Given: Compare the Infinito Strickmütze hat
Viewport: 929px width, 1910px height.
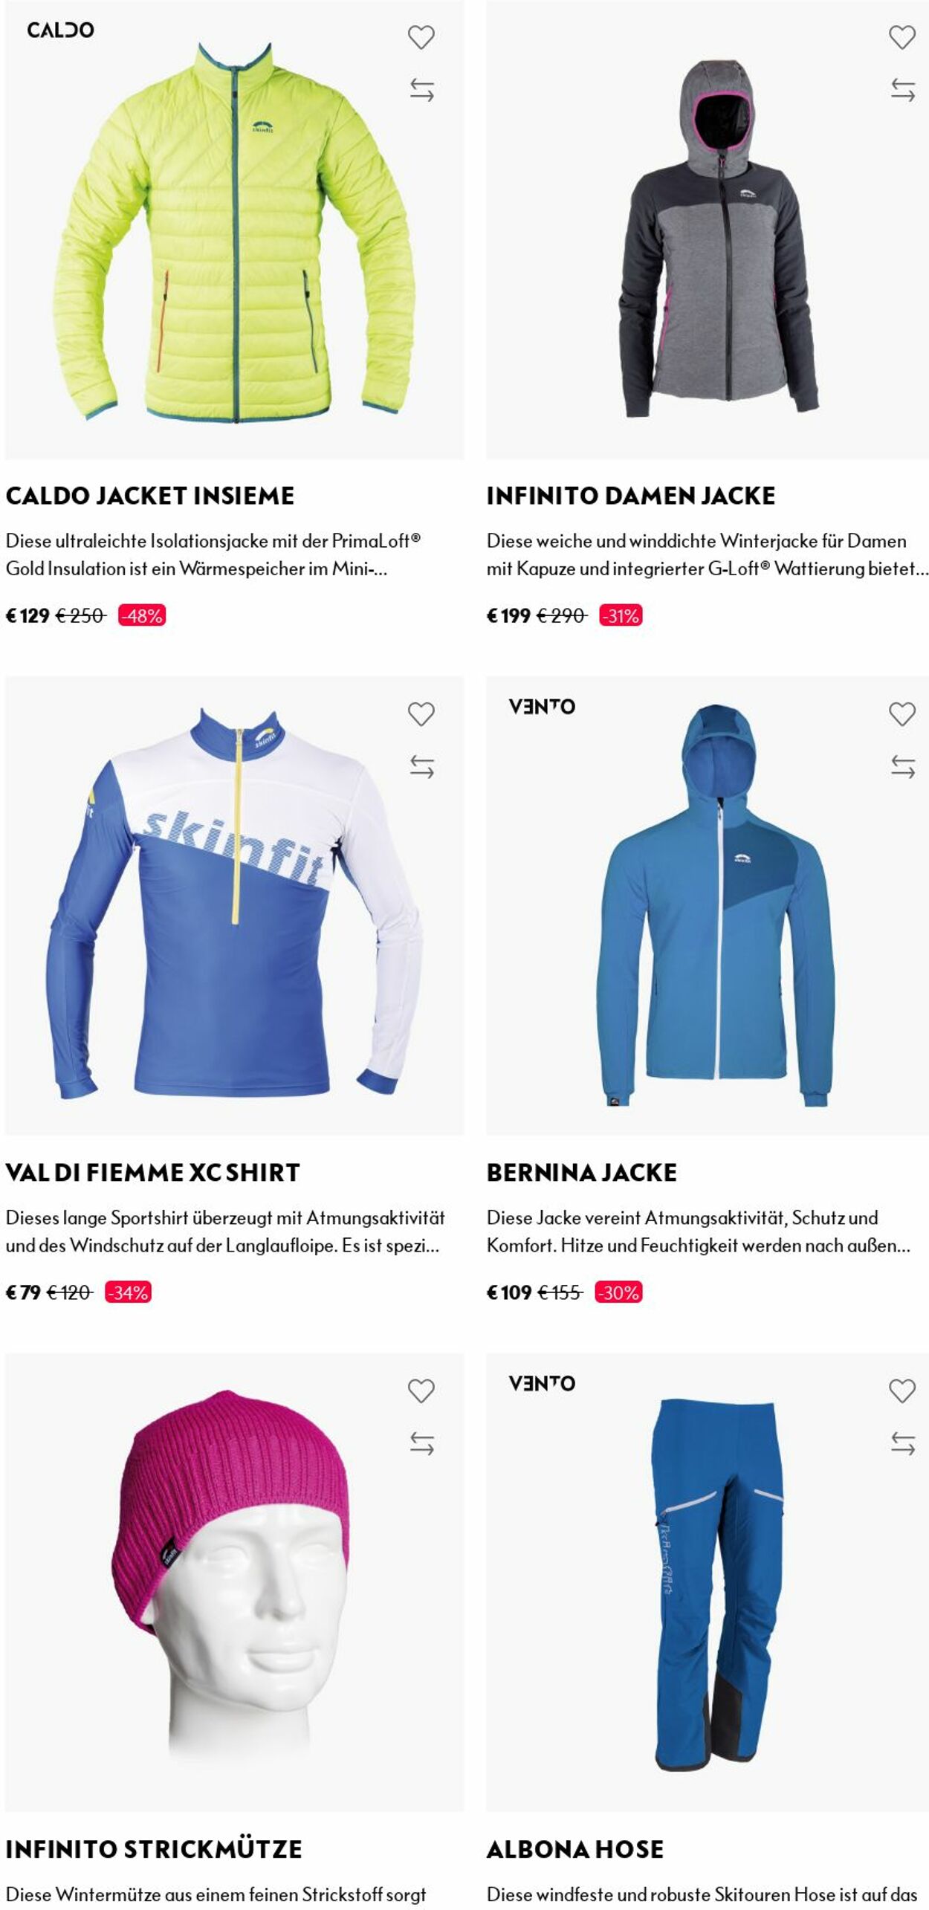Looking at the screenshot, I should tap(421, 1443).
